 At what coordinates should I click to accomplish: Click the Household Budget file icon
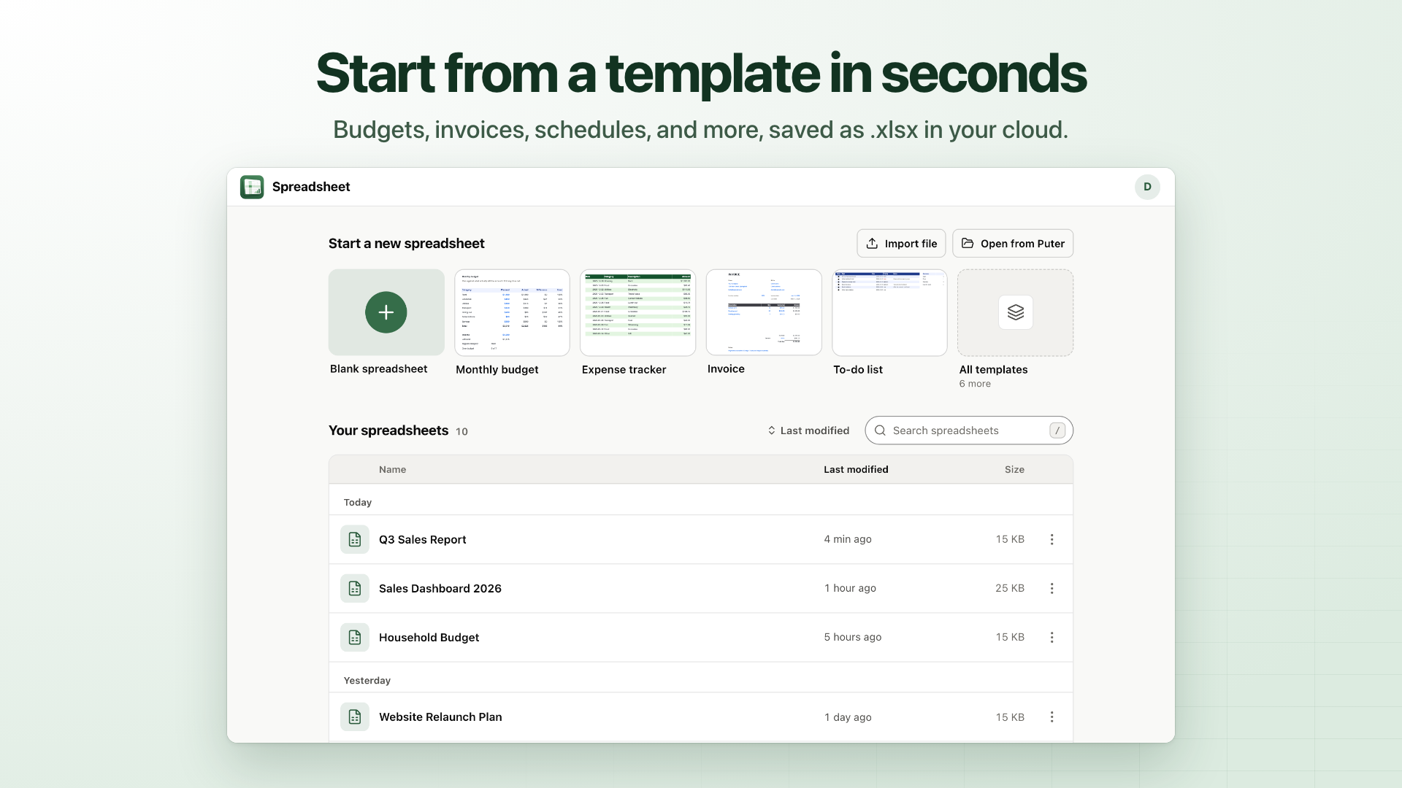[x=355, y=637]
